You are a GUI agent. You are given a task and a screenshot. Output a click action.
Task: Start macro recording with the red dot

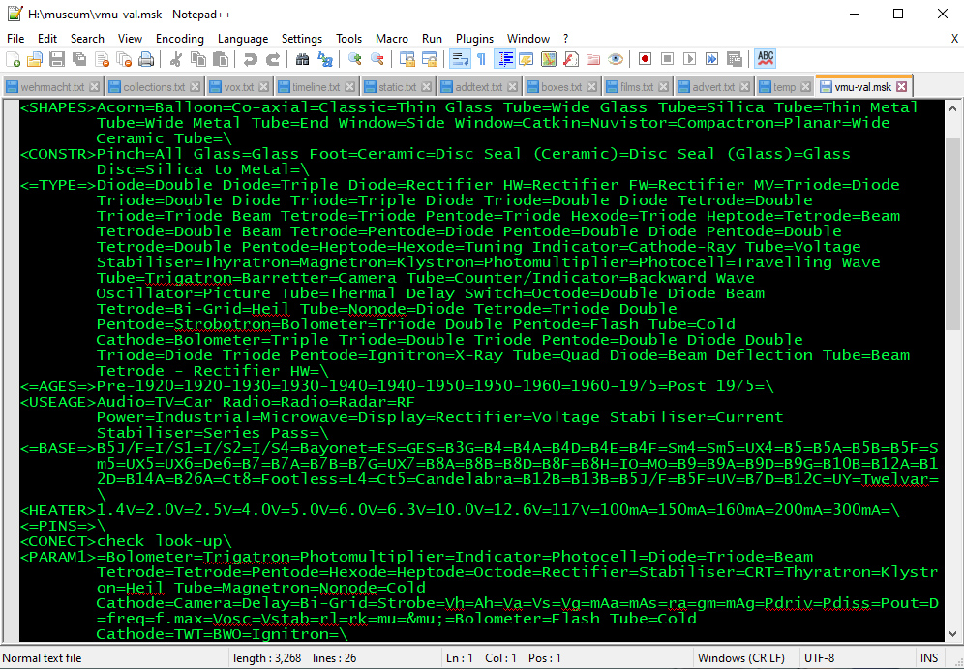[x=645, y=59]
